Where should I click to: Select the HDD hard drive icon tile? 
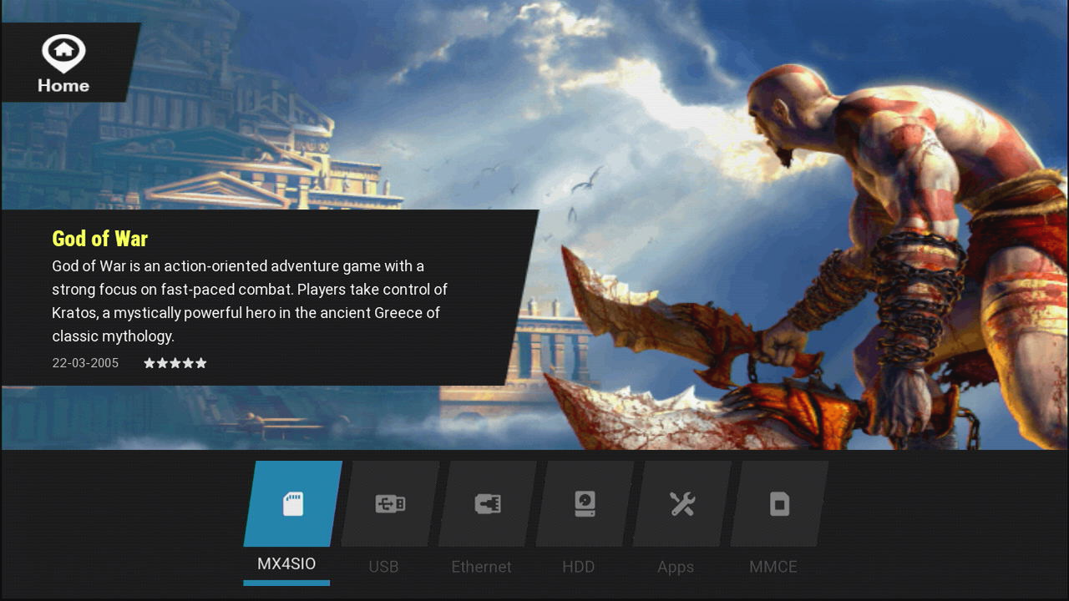coord(585,504)
